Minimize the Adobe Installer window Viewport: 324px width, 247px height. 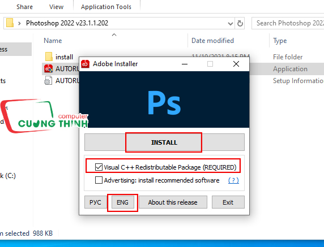click(185, 64)
